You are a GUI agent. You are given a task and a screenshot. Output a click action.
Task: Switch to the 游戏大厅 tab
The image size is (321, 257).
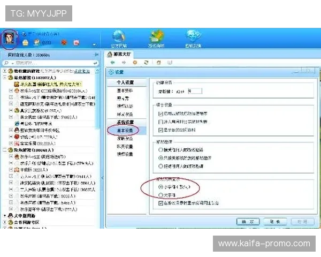(x=119, y=54)
